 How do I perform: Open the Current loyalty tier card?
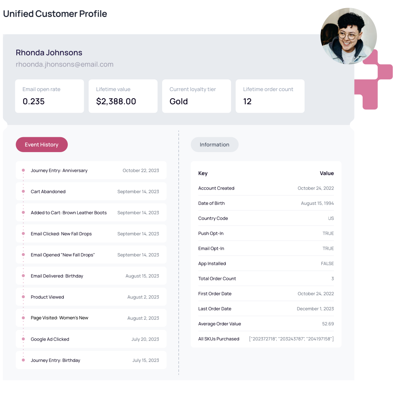197,96
